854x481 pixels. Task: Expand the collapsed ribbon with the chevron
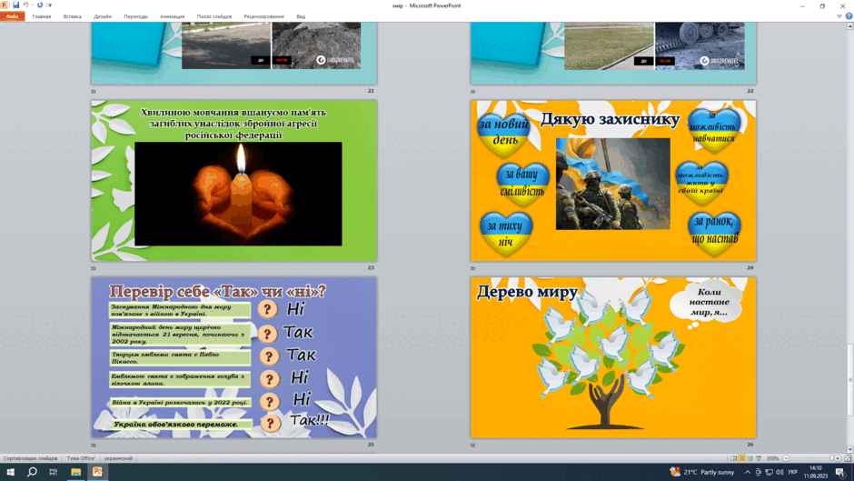(x=839, y=16)
